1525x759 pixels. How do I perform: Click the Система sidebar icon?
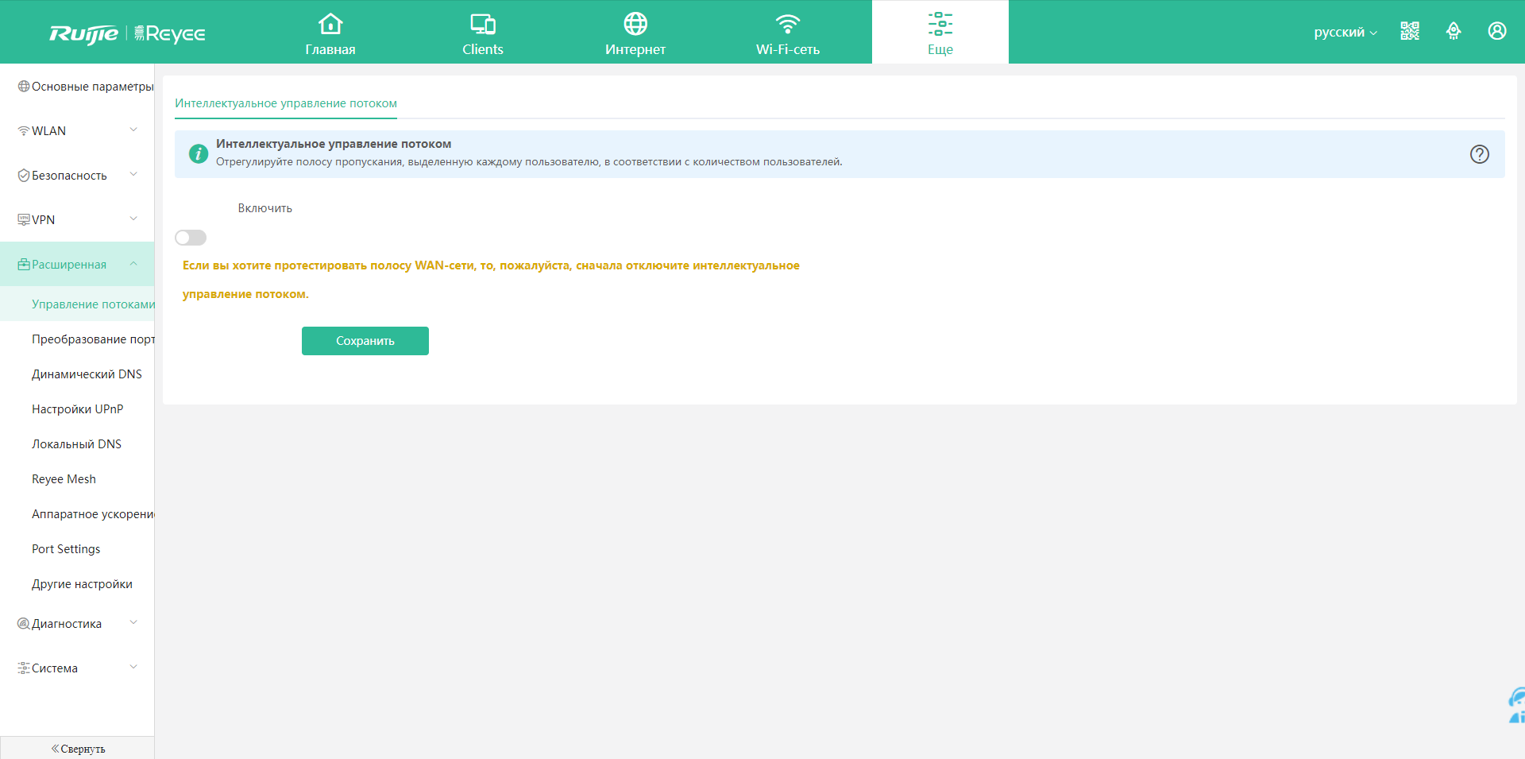pyautogui.click(x=24, y=668)
